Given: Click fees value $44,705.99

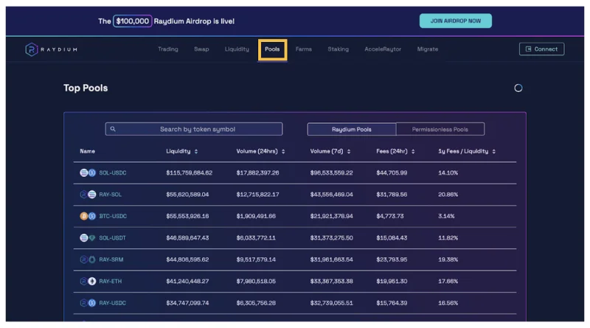Looking at the screenshot, I should [392, 172].
